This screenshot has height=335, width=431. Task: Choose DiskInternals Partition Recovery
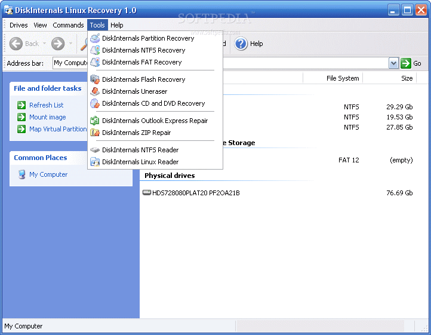[155, 38]
